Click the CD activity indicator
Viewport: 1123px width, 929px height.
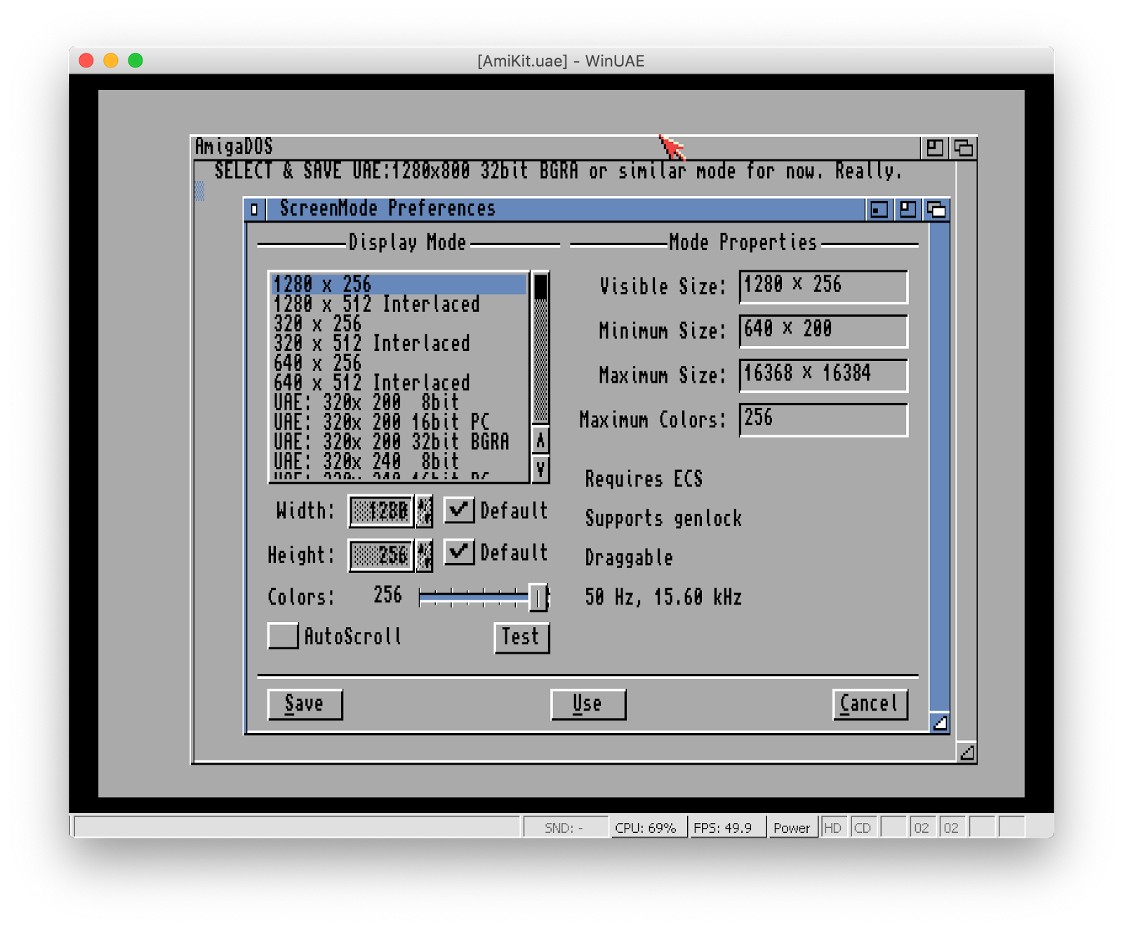click(863, 827)
